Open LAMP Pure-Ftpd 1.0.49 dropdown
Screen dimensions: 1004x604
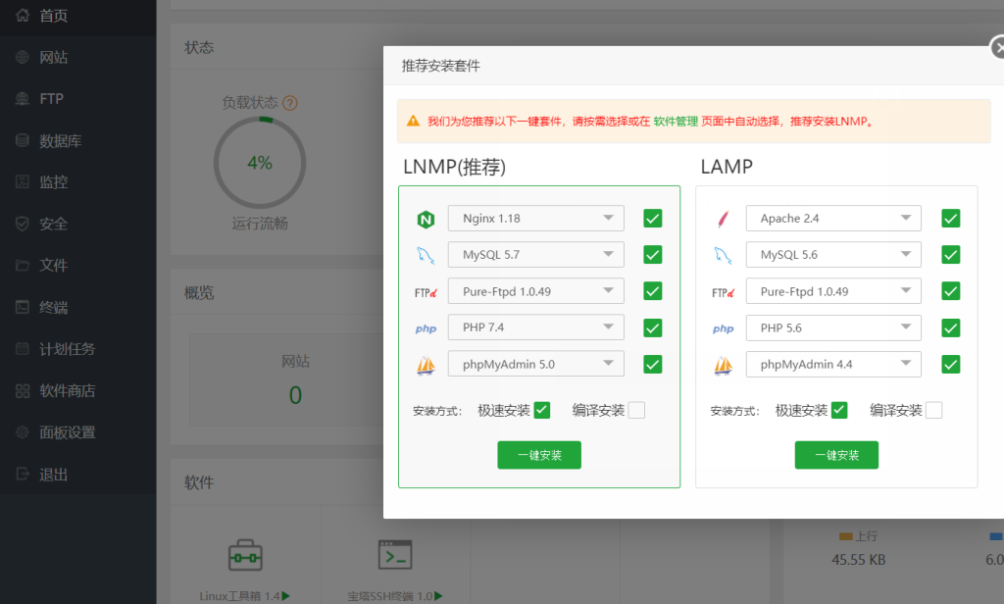coord(833,291)
